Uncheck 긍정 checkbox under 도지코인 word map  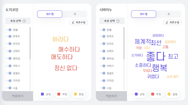coord(42,94)
